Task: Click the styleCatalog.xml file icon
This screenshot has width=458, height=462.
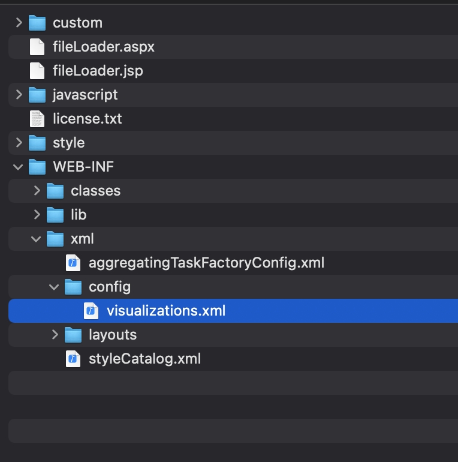Action: click(x=73, y=359)
